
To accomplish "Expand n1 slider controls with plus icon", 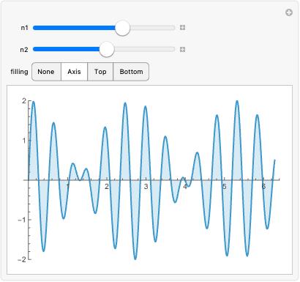I will [182, 28].
